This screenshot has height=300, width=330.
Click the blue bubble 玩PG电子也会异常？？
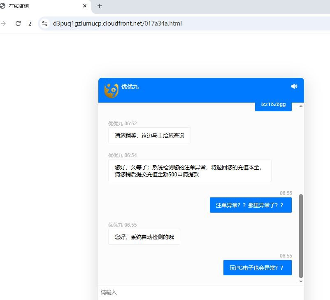click(257, 268)
